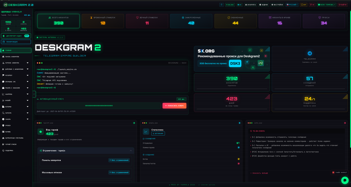The image size is (351, 187).
Task: Click the Прокси 34 stats card
Action: 324,21
